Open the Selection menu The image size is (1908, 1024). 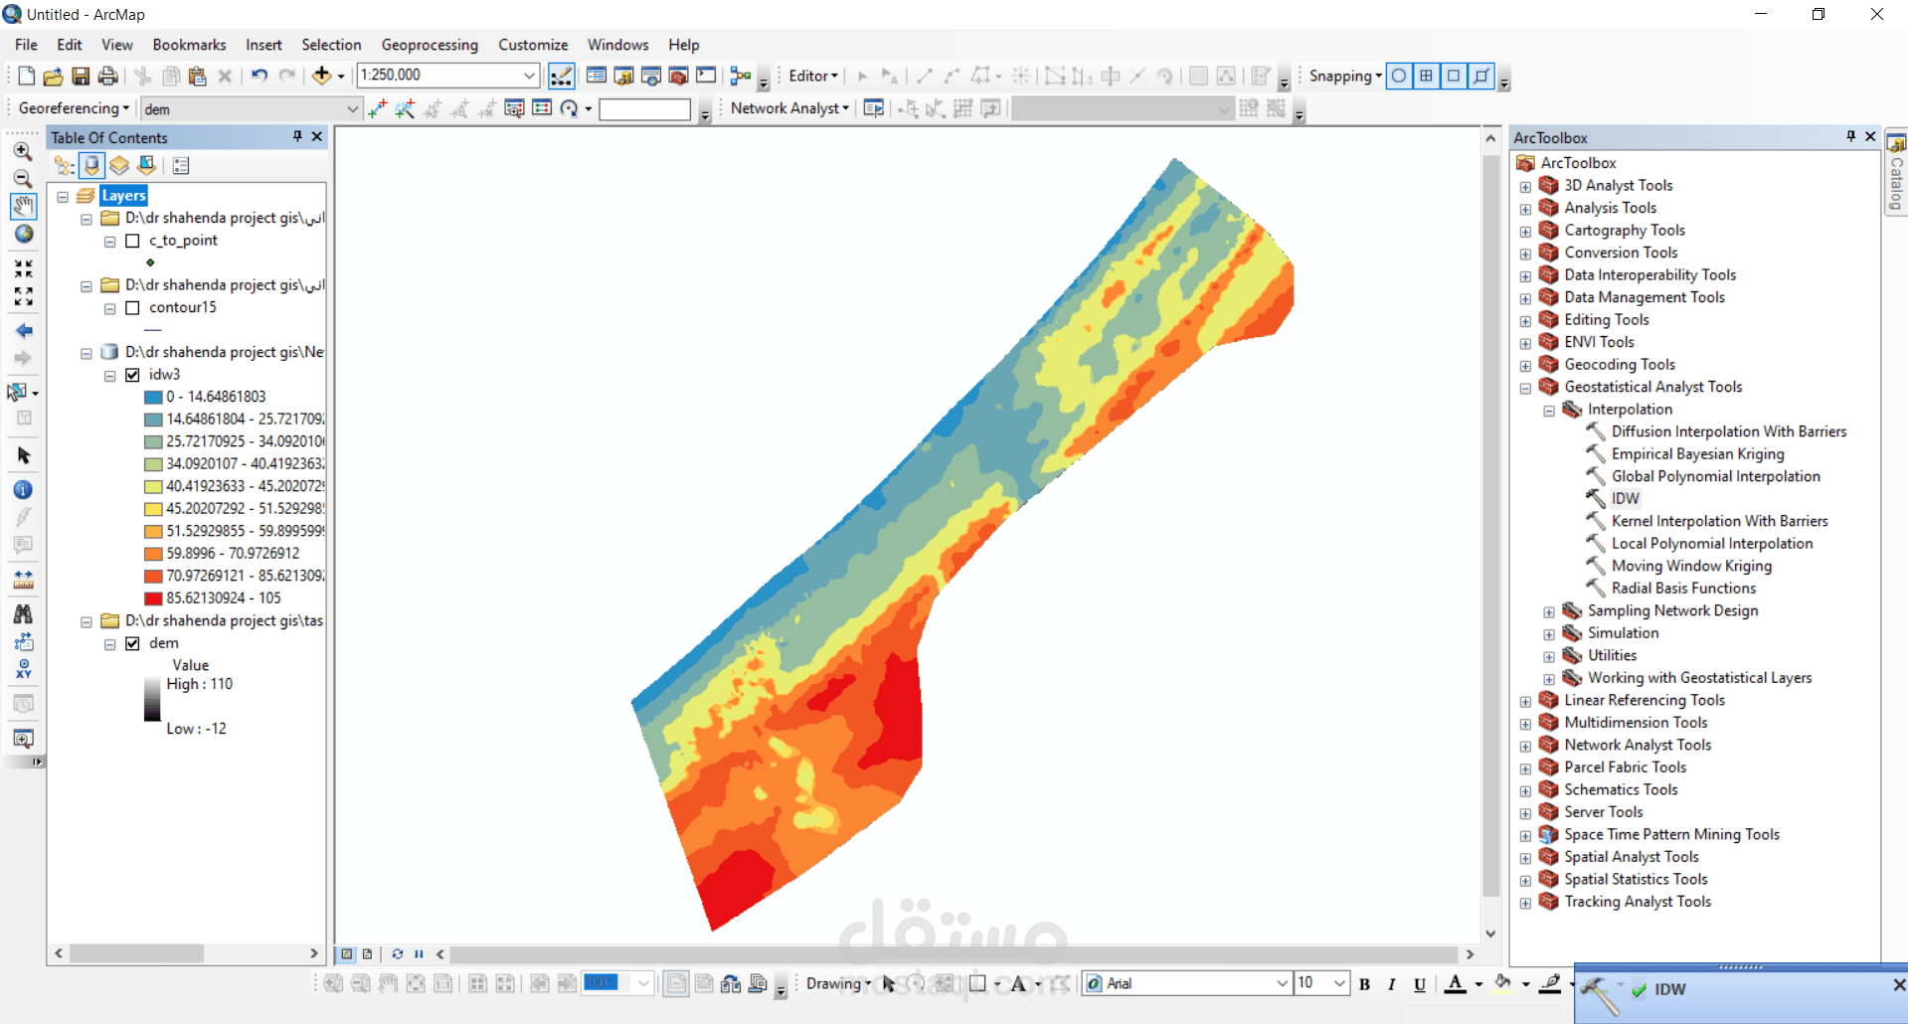point(331,45)
